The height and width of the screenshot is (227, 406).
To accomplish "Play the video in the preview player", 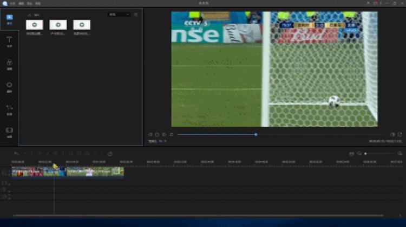I will coord(157,134).
